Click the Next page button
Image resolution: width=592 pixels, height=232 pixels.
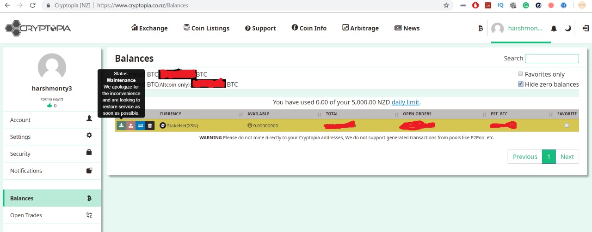click(567, 157)
